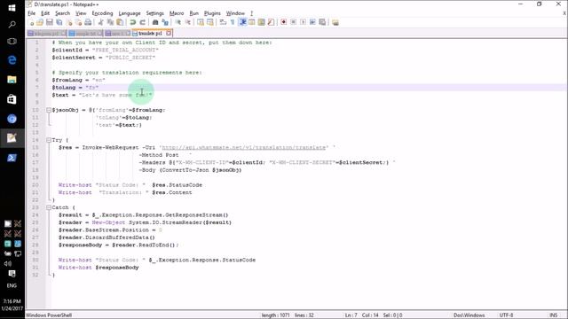Click the Close document toolbar icon
Image resolution: width=568 pixels, height=319 pixels.
coord(69,22)
